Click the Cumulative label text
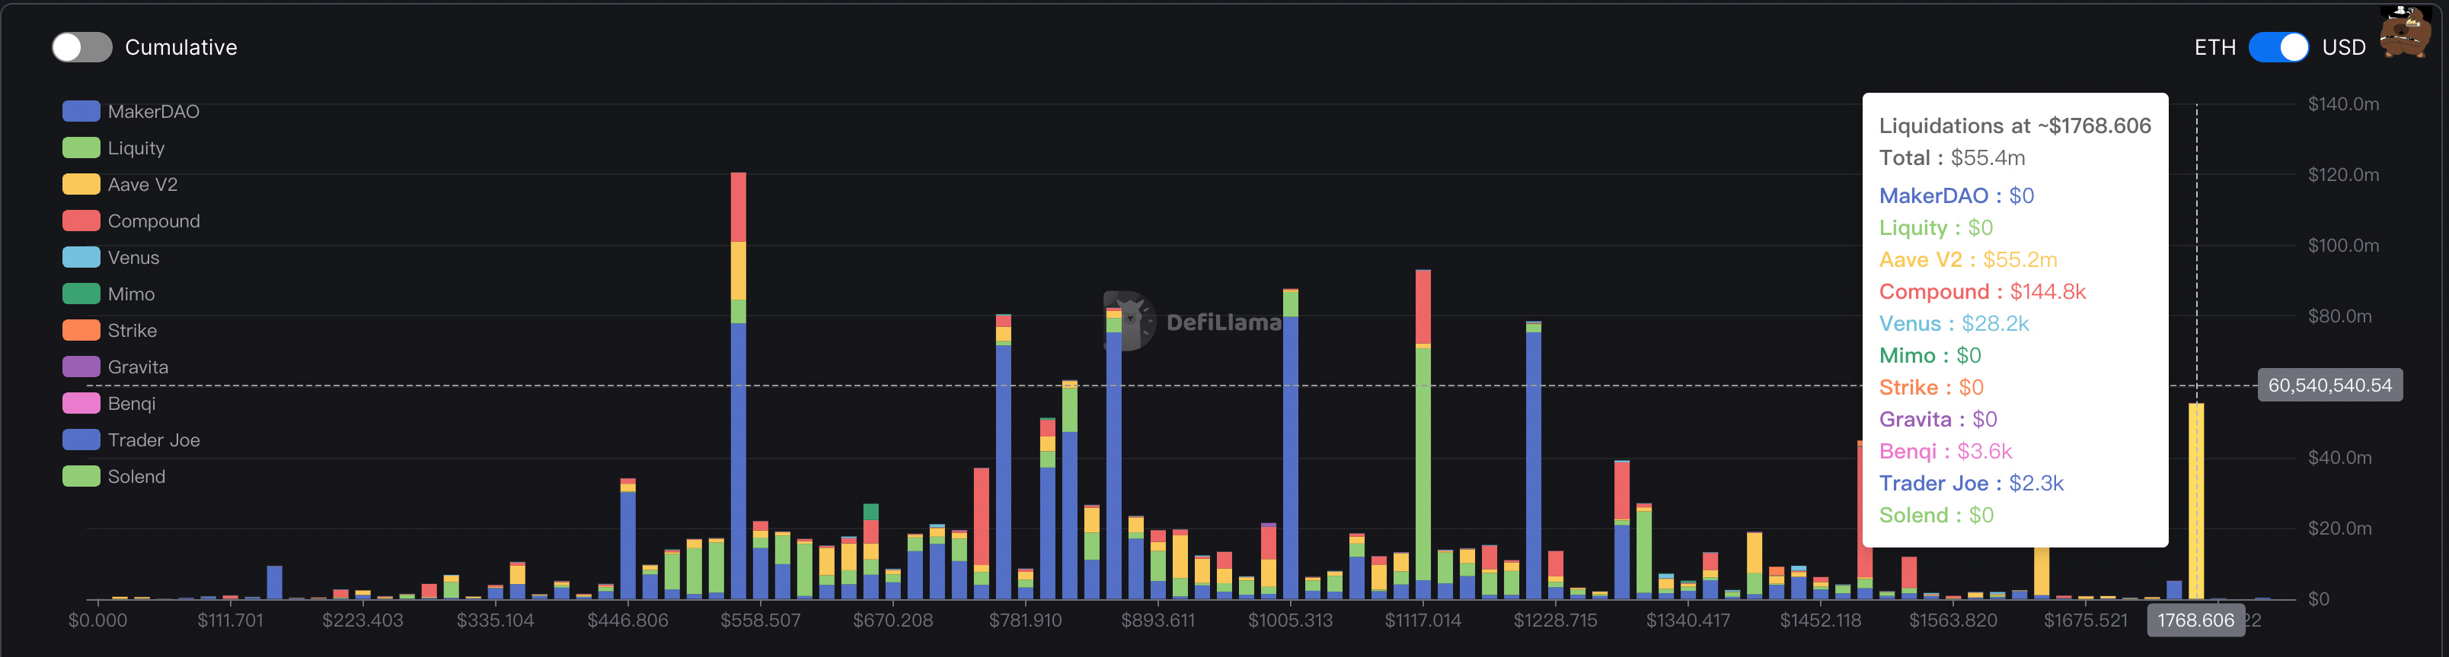Viewport: 2449px width, 657px height. 180,47
